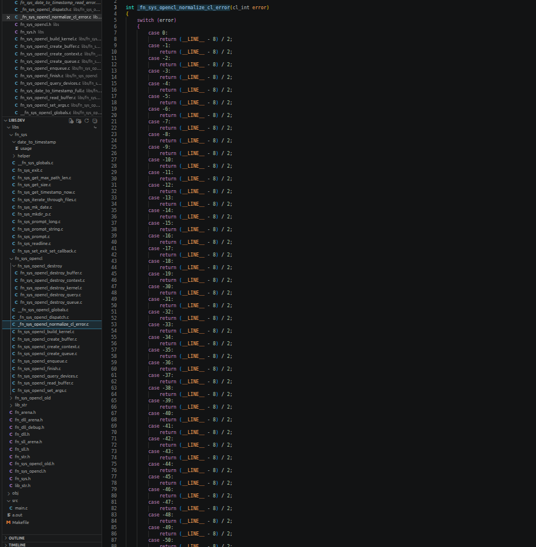Click the highlighted _fn_sys_opencl_normalize_cl_error function name in code

pyautogui.click(x=183, y=7)
